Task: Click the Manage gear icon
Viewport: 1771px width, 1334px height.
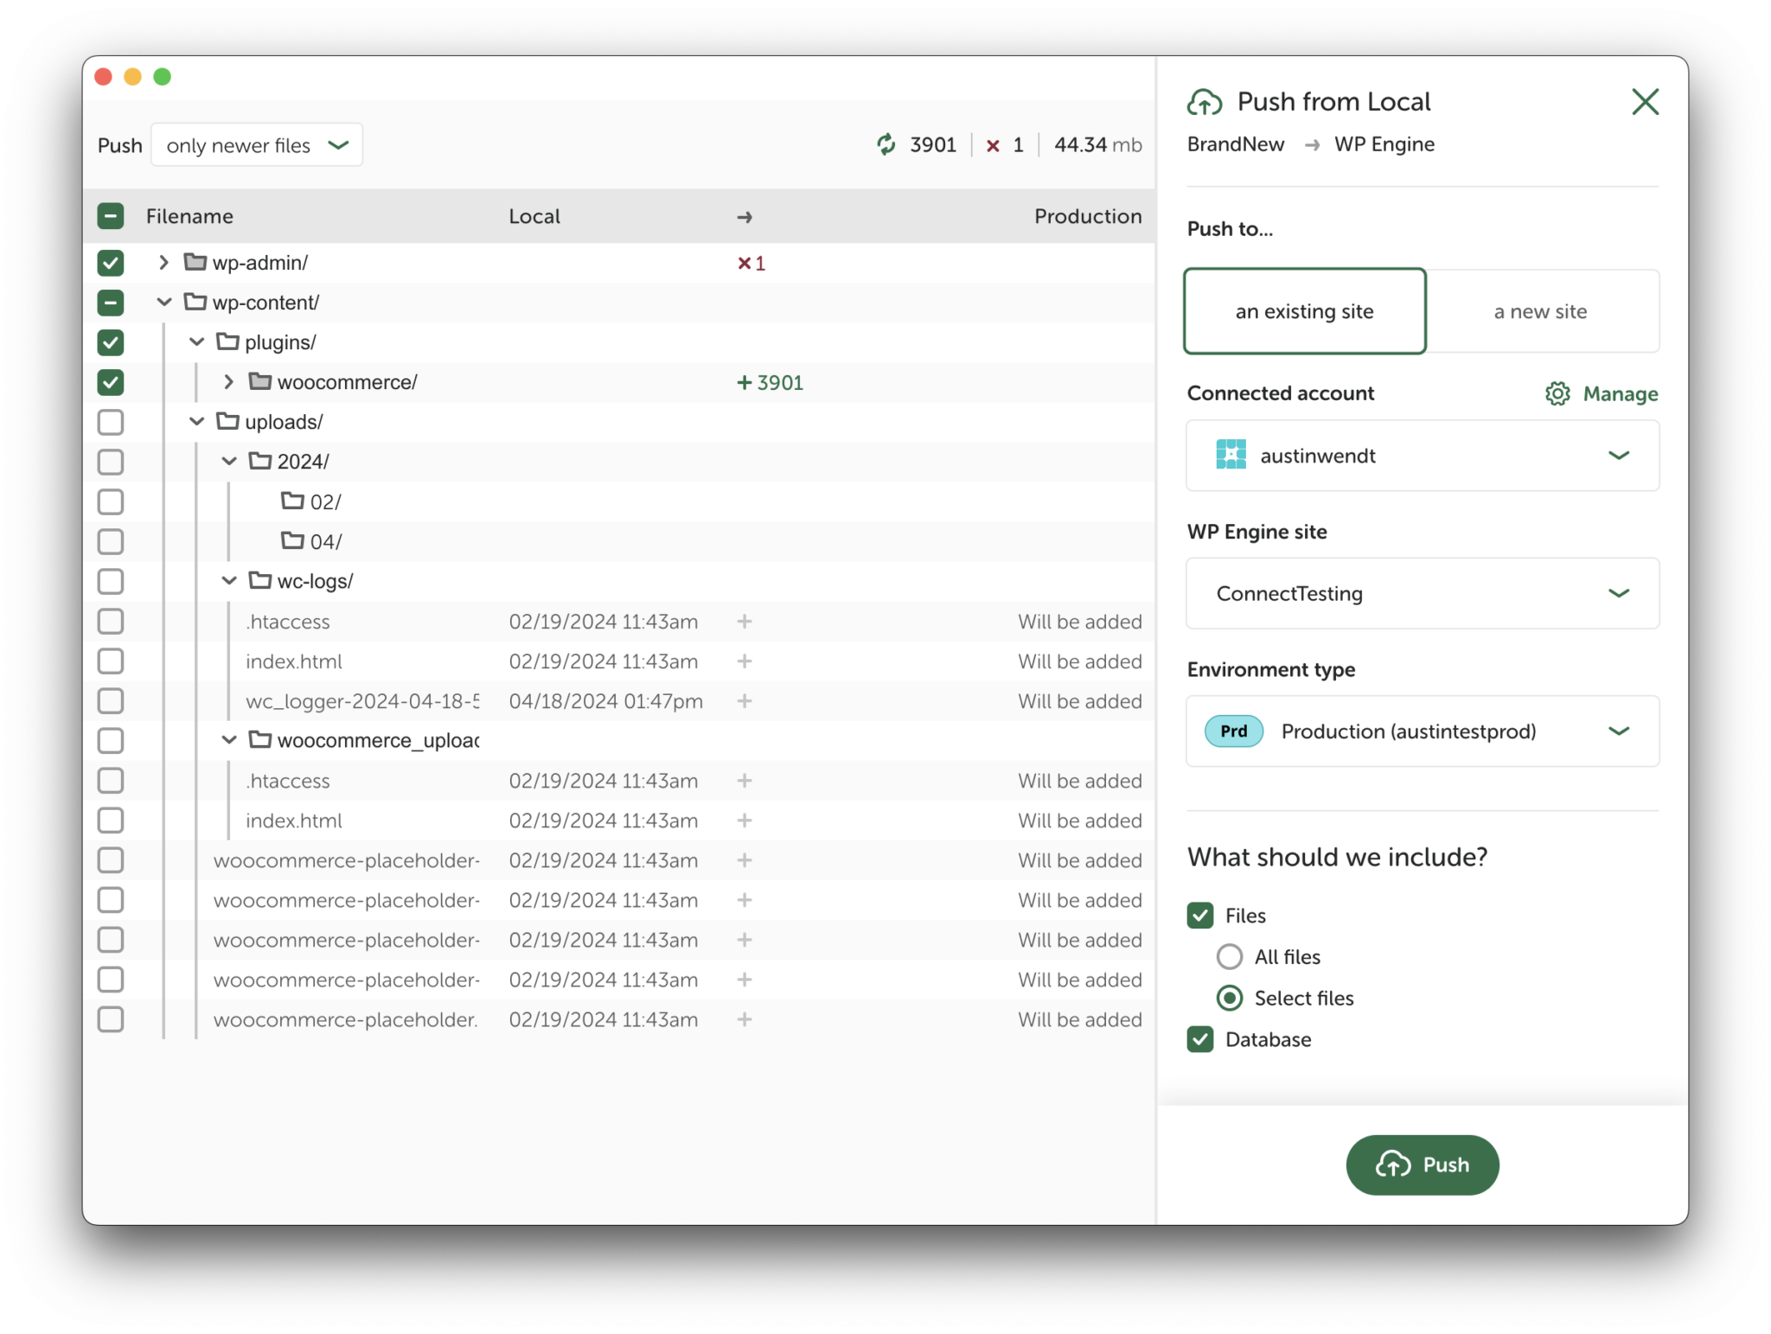Action: click(1557, 393)
